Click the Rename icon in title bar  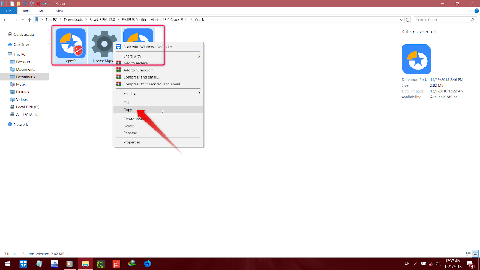click(x=44, y=4)
